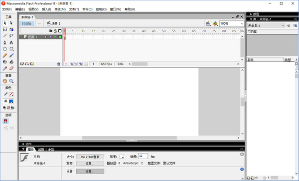Open the 文件(F) menu
Viewport: 299px width, 181px height.
(x=7, y=9)
